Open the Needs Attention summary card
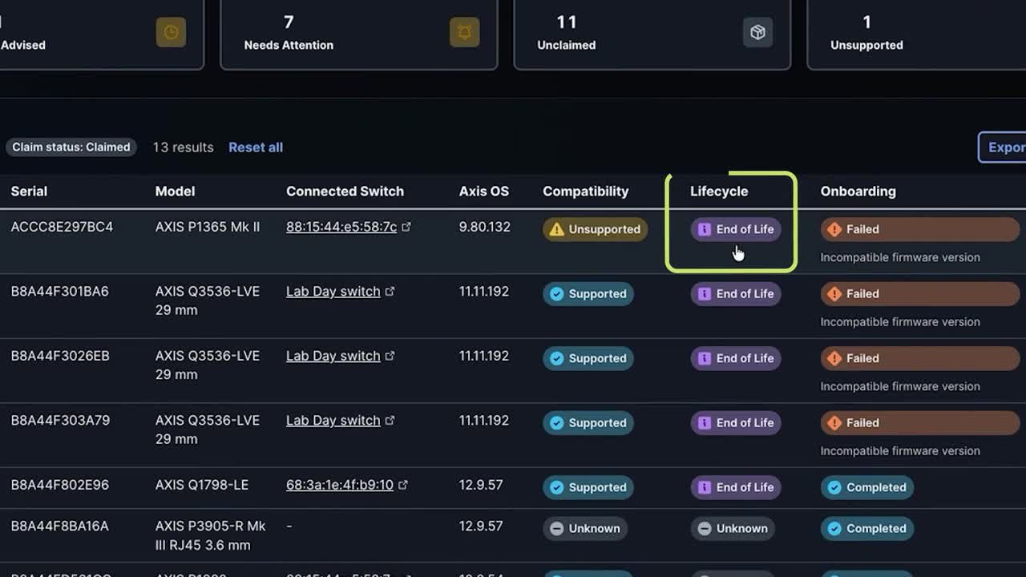This screenshot has width=1026, height=577. (x=359, y=34)
